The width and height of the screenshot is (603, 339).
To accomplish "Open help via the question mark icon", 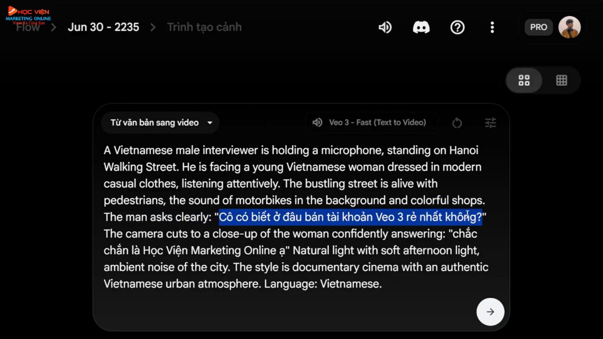I will 457,27.
